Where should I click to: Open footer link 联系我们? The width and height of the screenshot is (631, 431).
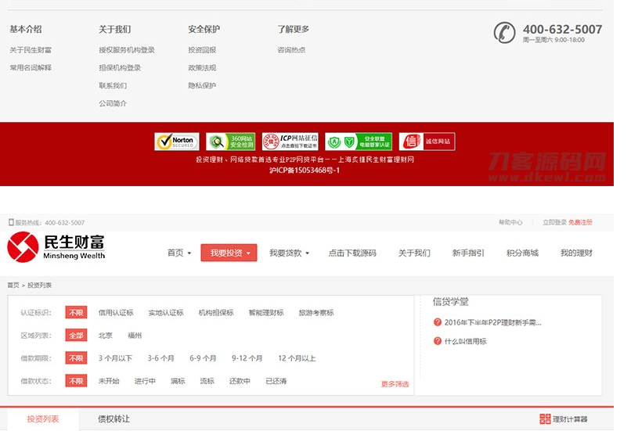(x=113, y=85)
